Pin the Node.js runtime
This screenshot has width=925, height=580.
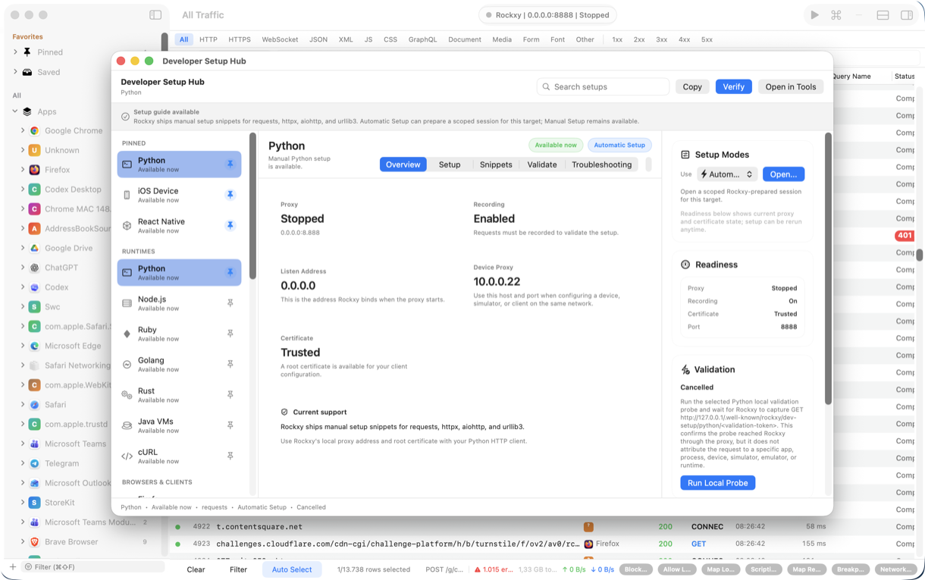[230, 303]
